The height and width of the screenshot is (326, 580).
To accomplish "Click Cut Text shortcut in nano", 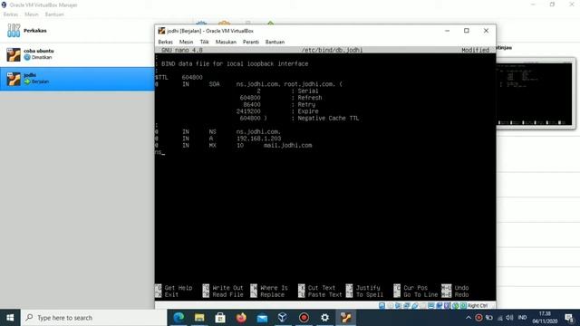I will pyautogui.click(x=317, y=288).
